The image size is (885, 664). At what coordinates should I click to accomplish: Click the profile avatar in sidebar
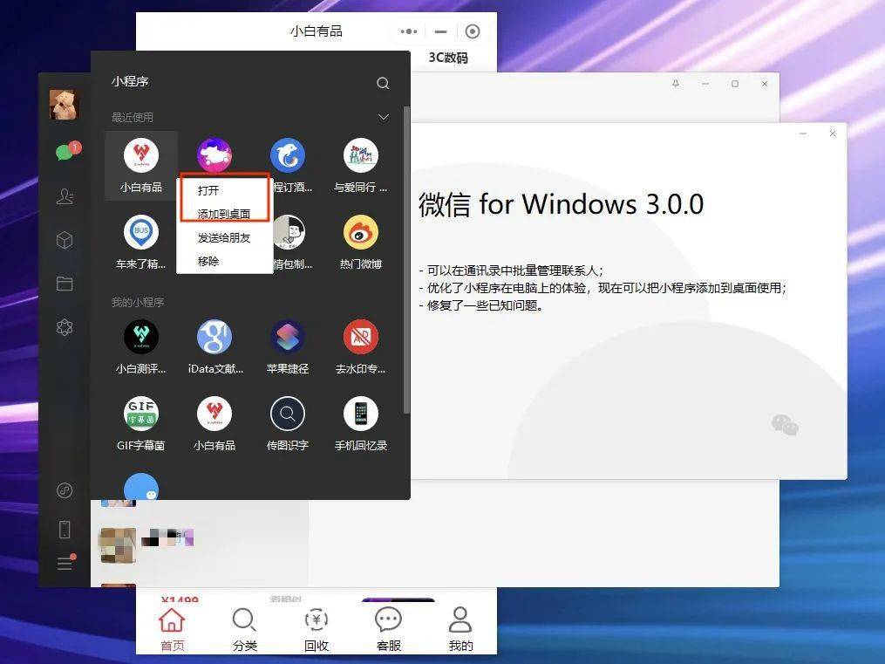click(64, 105)
